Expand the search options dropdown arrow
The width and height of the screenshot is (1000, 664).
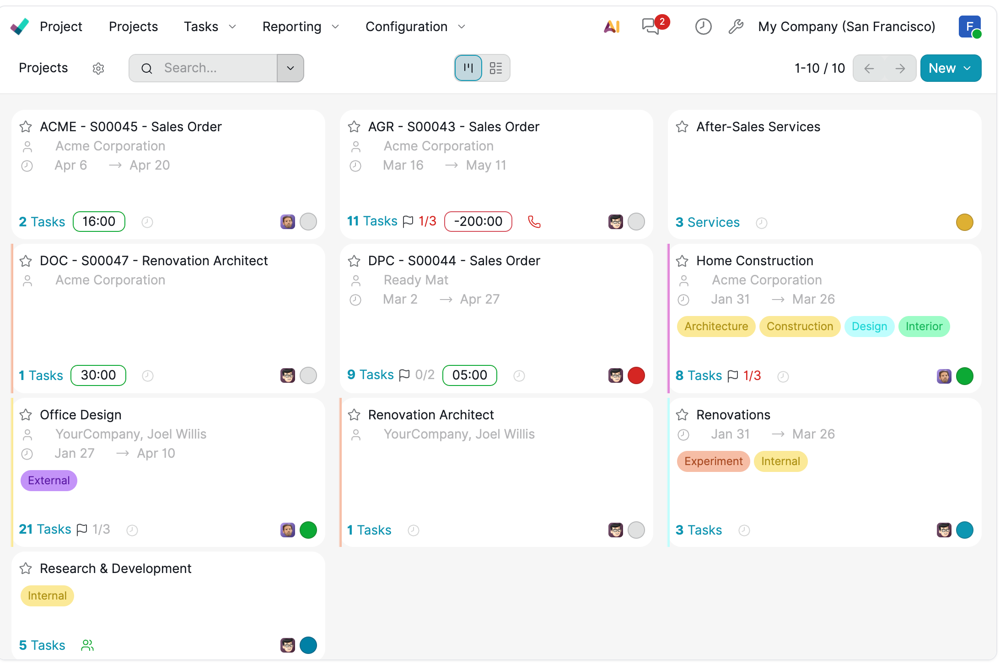290,69
